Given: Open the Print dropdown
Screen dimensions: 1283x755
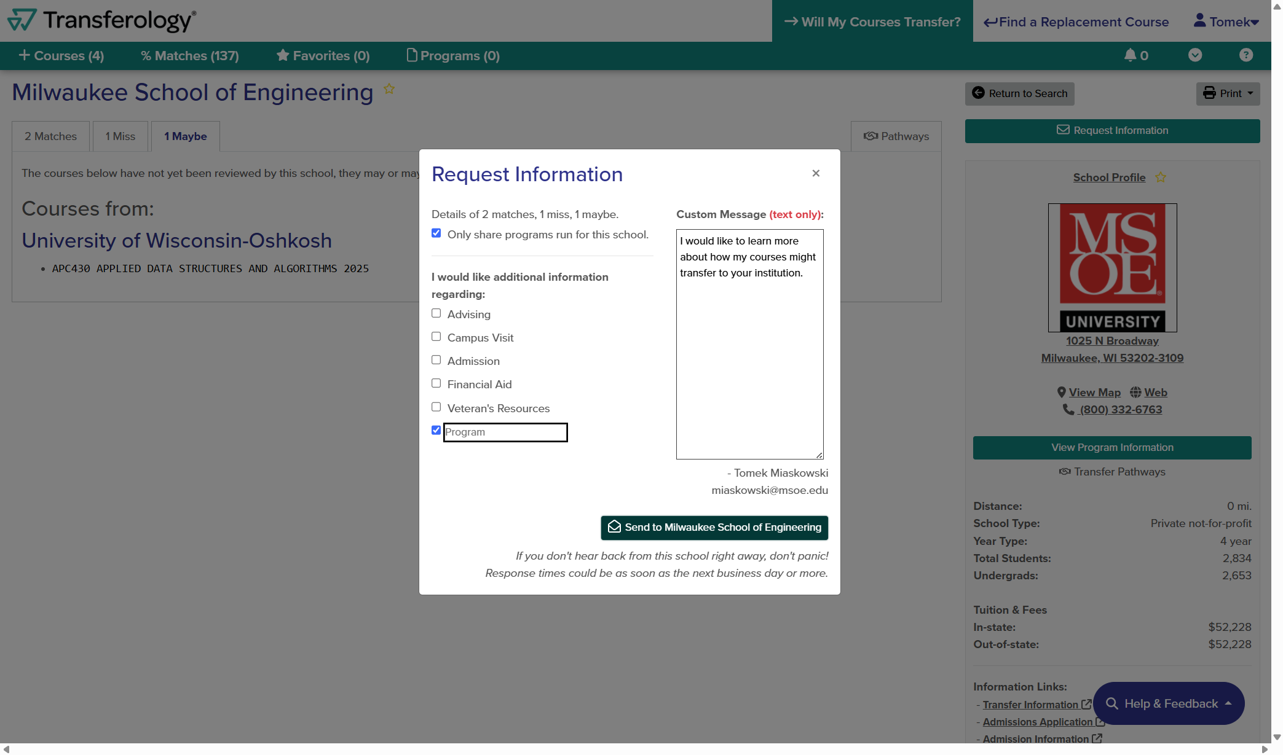Looking at the screenshot, I should [x=1228, y=93].
